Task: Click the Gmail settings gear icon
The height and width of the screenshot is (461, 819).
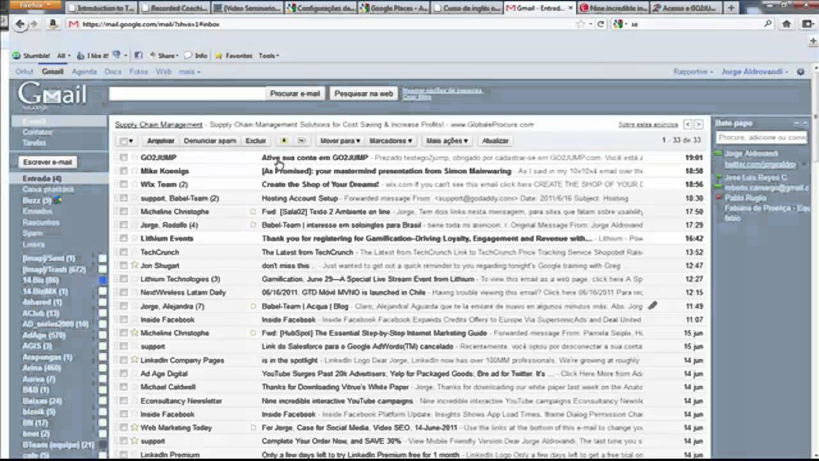Action: [800, 72]
